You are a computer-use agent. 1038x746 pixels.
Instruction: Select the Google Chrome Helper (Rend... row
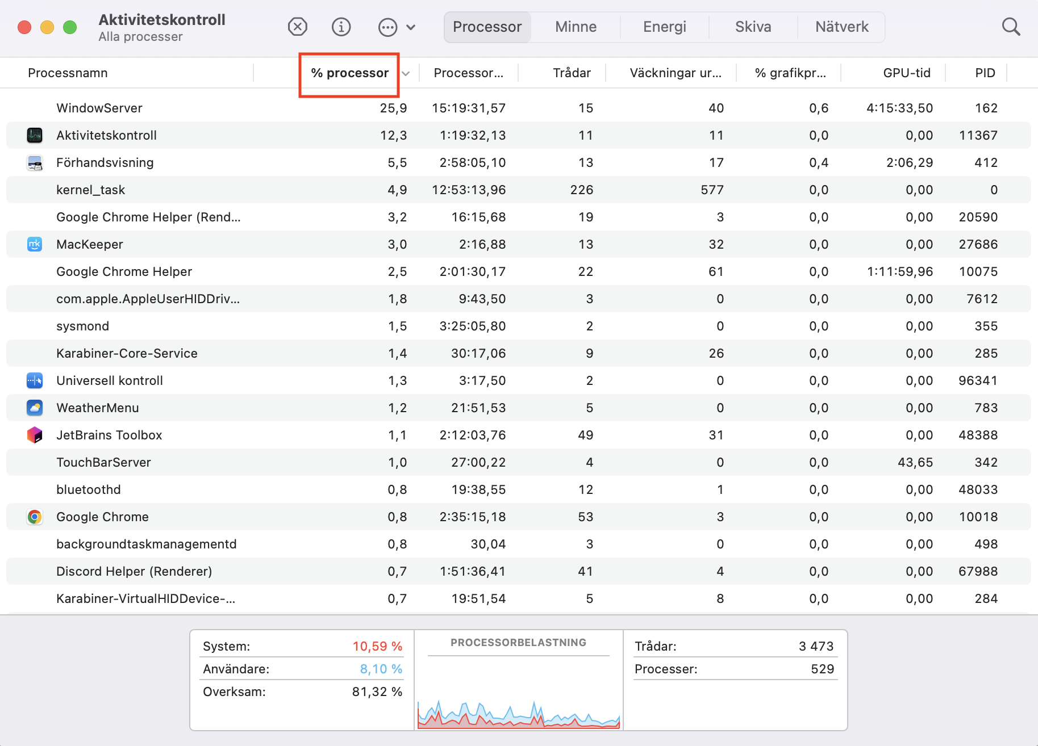[519, 217]
